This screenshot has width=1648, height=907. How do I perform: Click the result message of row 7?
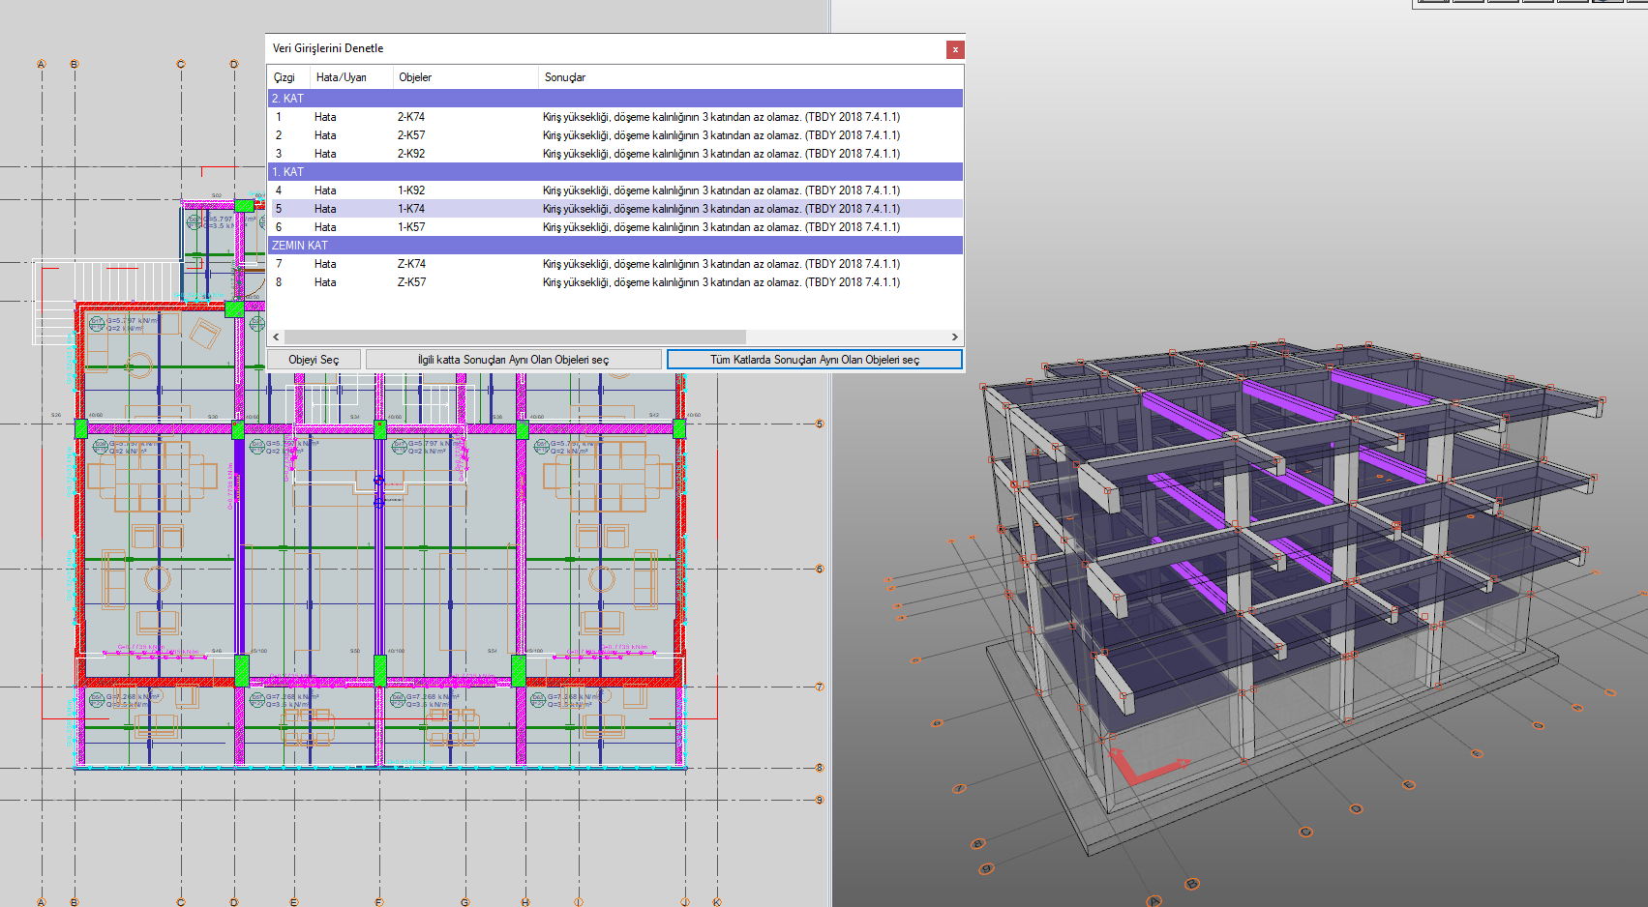tap(721, 264)
